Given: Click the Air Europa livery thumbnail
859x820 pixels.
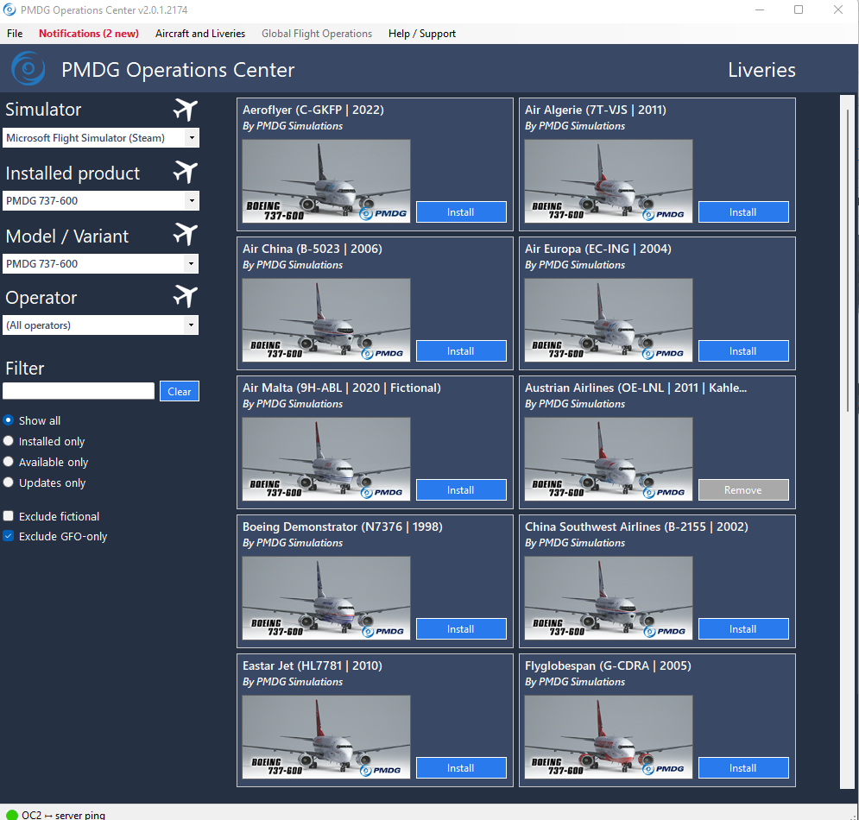Looking at the screenshot, I should [x=608, y=320].
